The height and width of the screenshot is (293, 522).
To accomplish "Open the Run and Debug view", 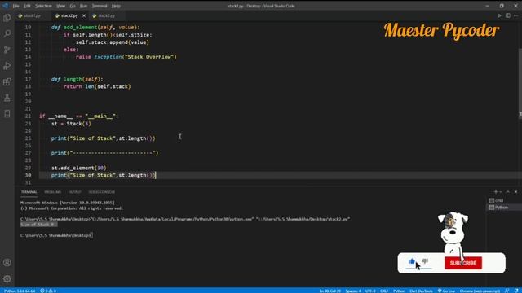I will click(7, 66).
